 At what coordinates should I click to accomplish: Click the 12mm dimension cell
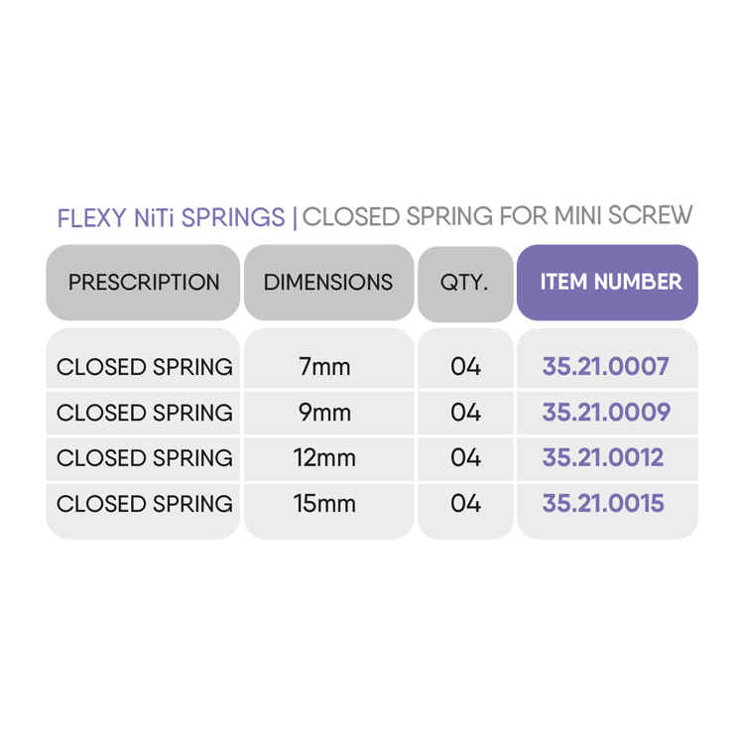pyautogui.click(x=324, y=458)
